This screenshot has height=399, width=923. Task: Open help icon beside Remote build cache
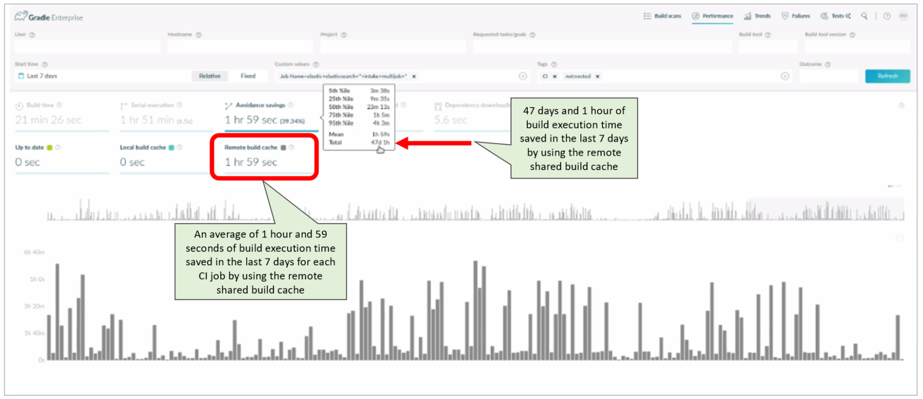pyautogui.click(x=291, y=148)
